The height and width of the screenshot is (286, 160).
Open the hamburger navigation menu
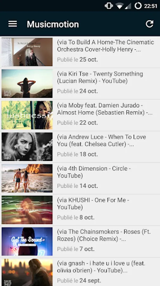(13, 24)
